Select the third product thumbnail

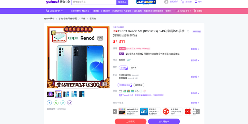click(66, 94)
